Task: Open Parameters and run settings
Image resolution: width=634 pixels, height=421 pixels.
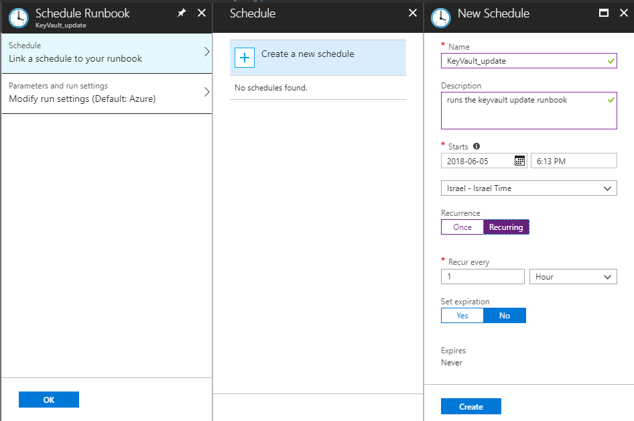Action: 107,93
